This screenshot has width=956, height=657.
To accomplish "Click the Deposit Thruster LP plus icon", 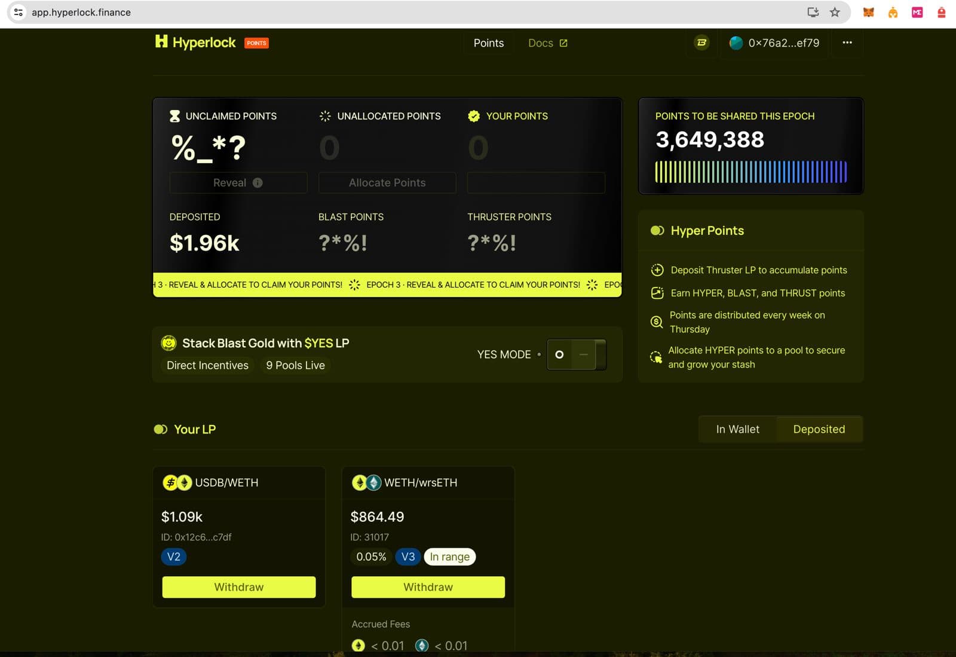I will point(657,270).
